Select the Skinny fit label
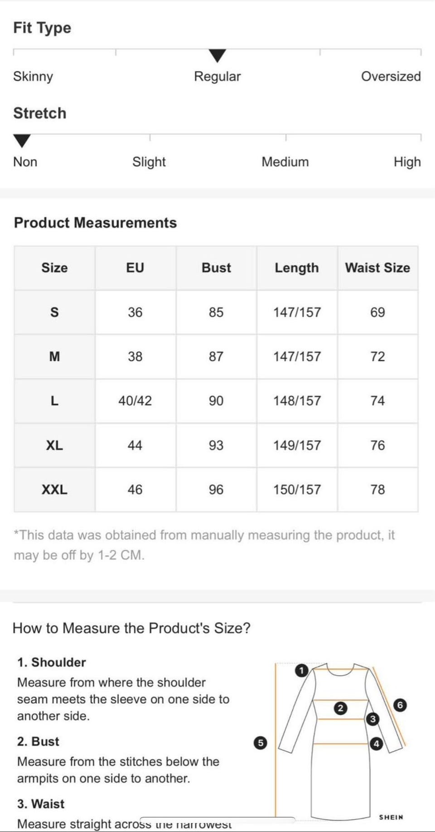Image resolution: width=435 pixels, height=832 pixels. [33, 76]
